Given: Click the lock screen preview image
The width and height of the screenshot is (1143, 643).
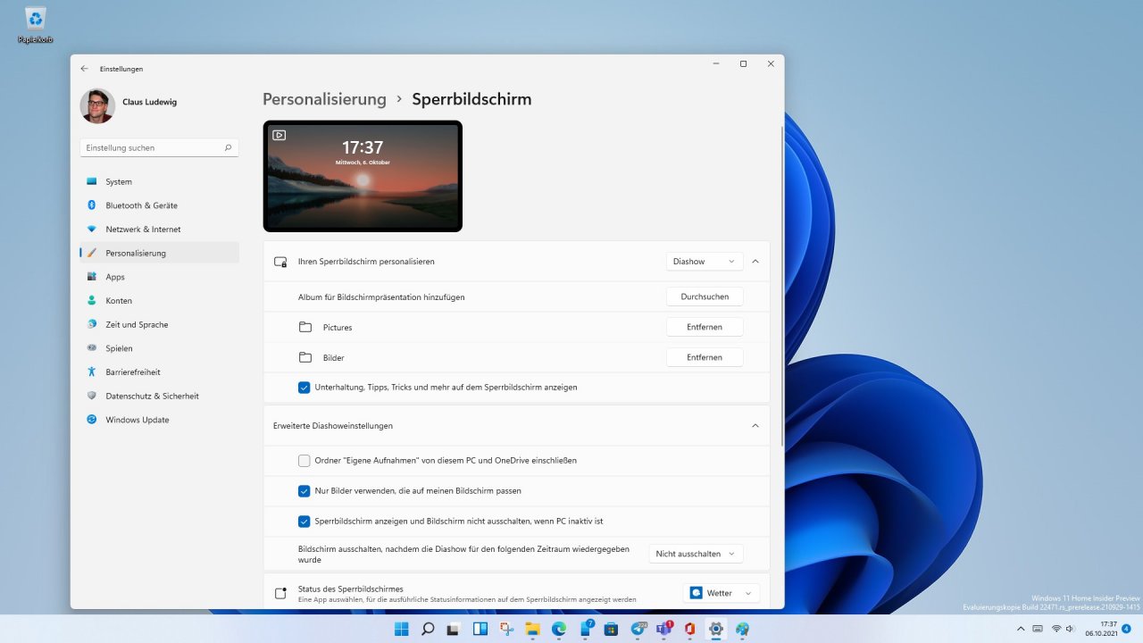Looking at the screenshot, I should tap(363, 176).
